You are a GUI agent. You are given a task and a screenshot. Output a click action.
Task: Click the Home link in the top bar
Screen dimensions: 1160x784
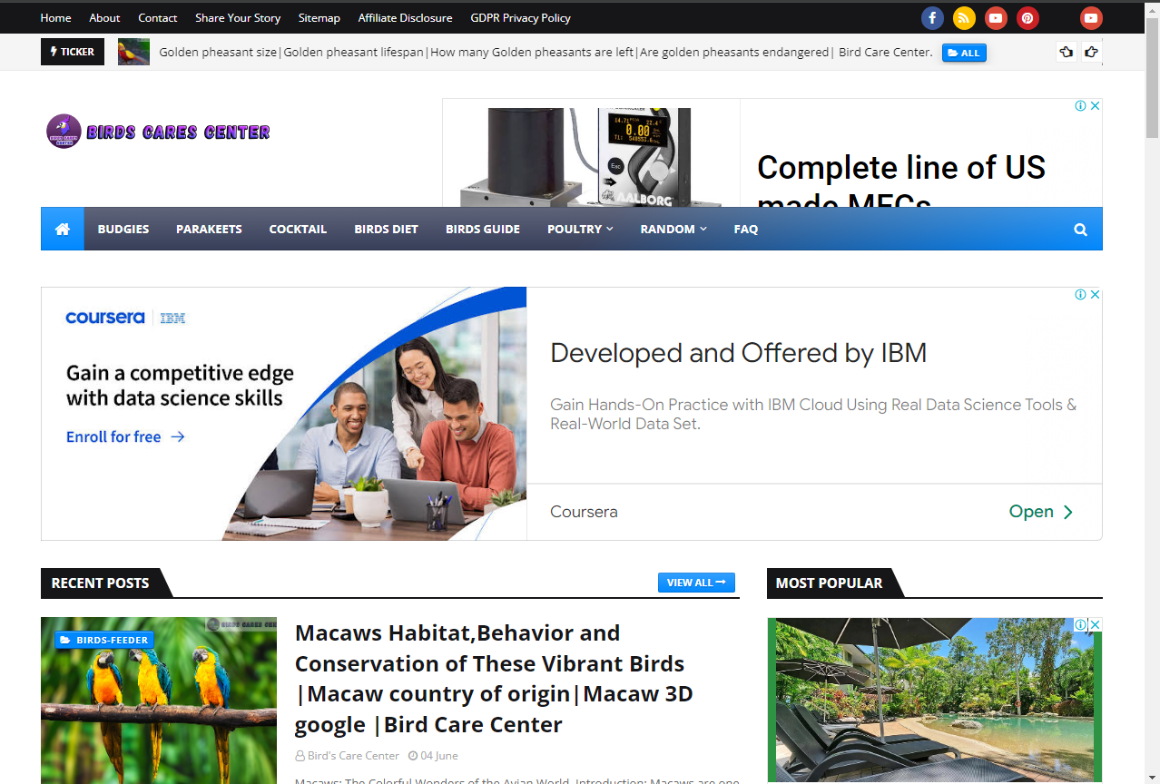(x=55, y=18)
